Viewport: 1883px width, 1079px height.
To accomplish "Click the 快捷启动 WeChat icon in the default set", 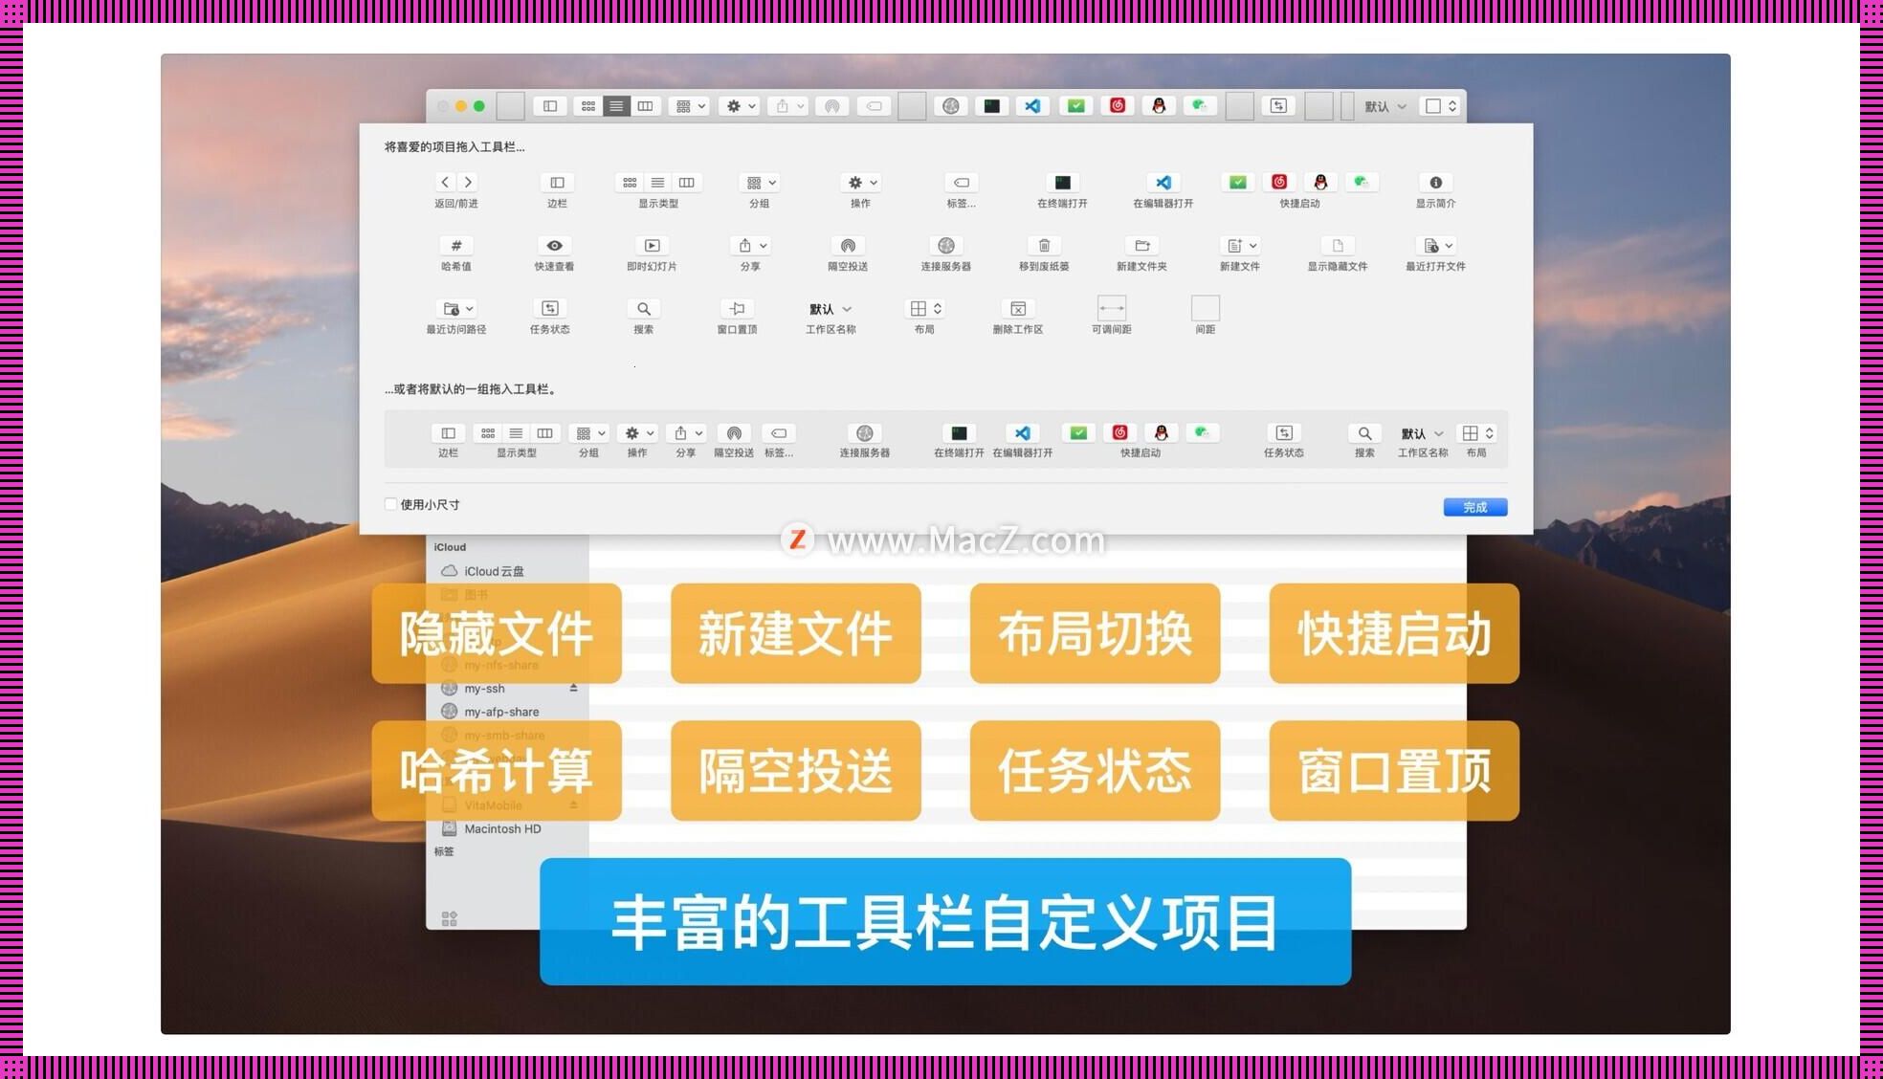I will point(1202,432).
